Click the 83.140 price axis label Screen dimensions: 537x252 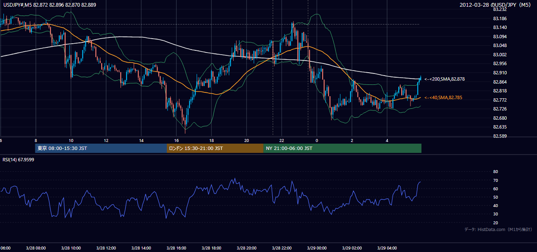(x=500, y=27)
